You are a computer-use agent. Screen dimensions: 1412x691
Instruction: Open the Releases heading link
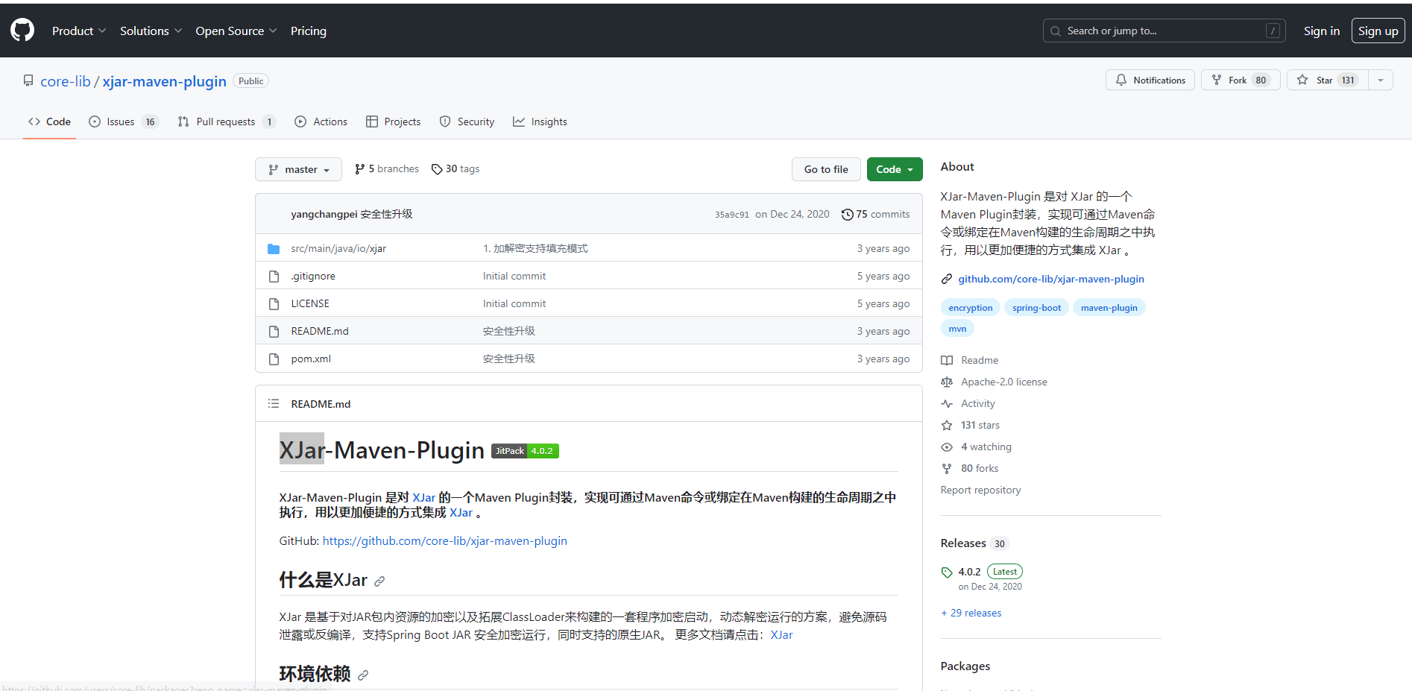[974, 543]
